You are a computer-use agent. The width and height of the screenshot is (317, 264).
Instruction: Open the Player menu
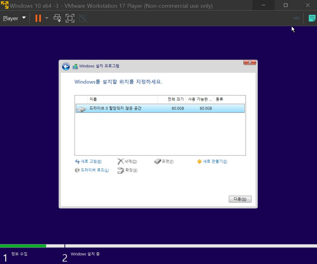pyautogui.click(x=14, y=18)
